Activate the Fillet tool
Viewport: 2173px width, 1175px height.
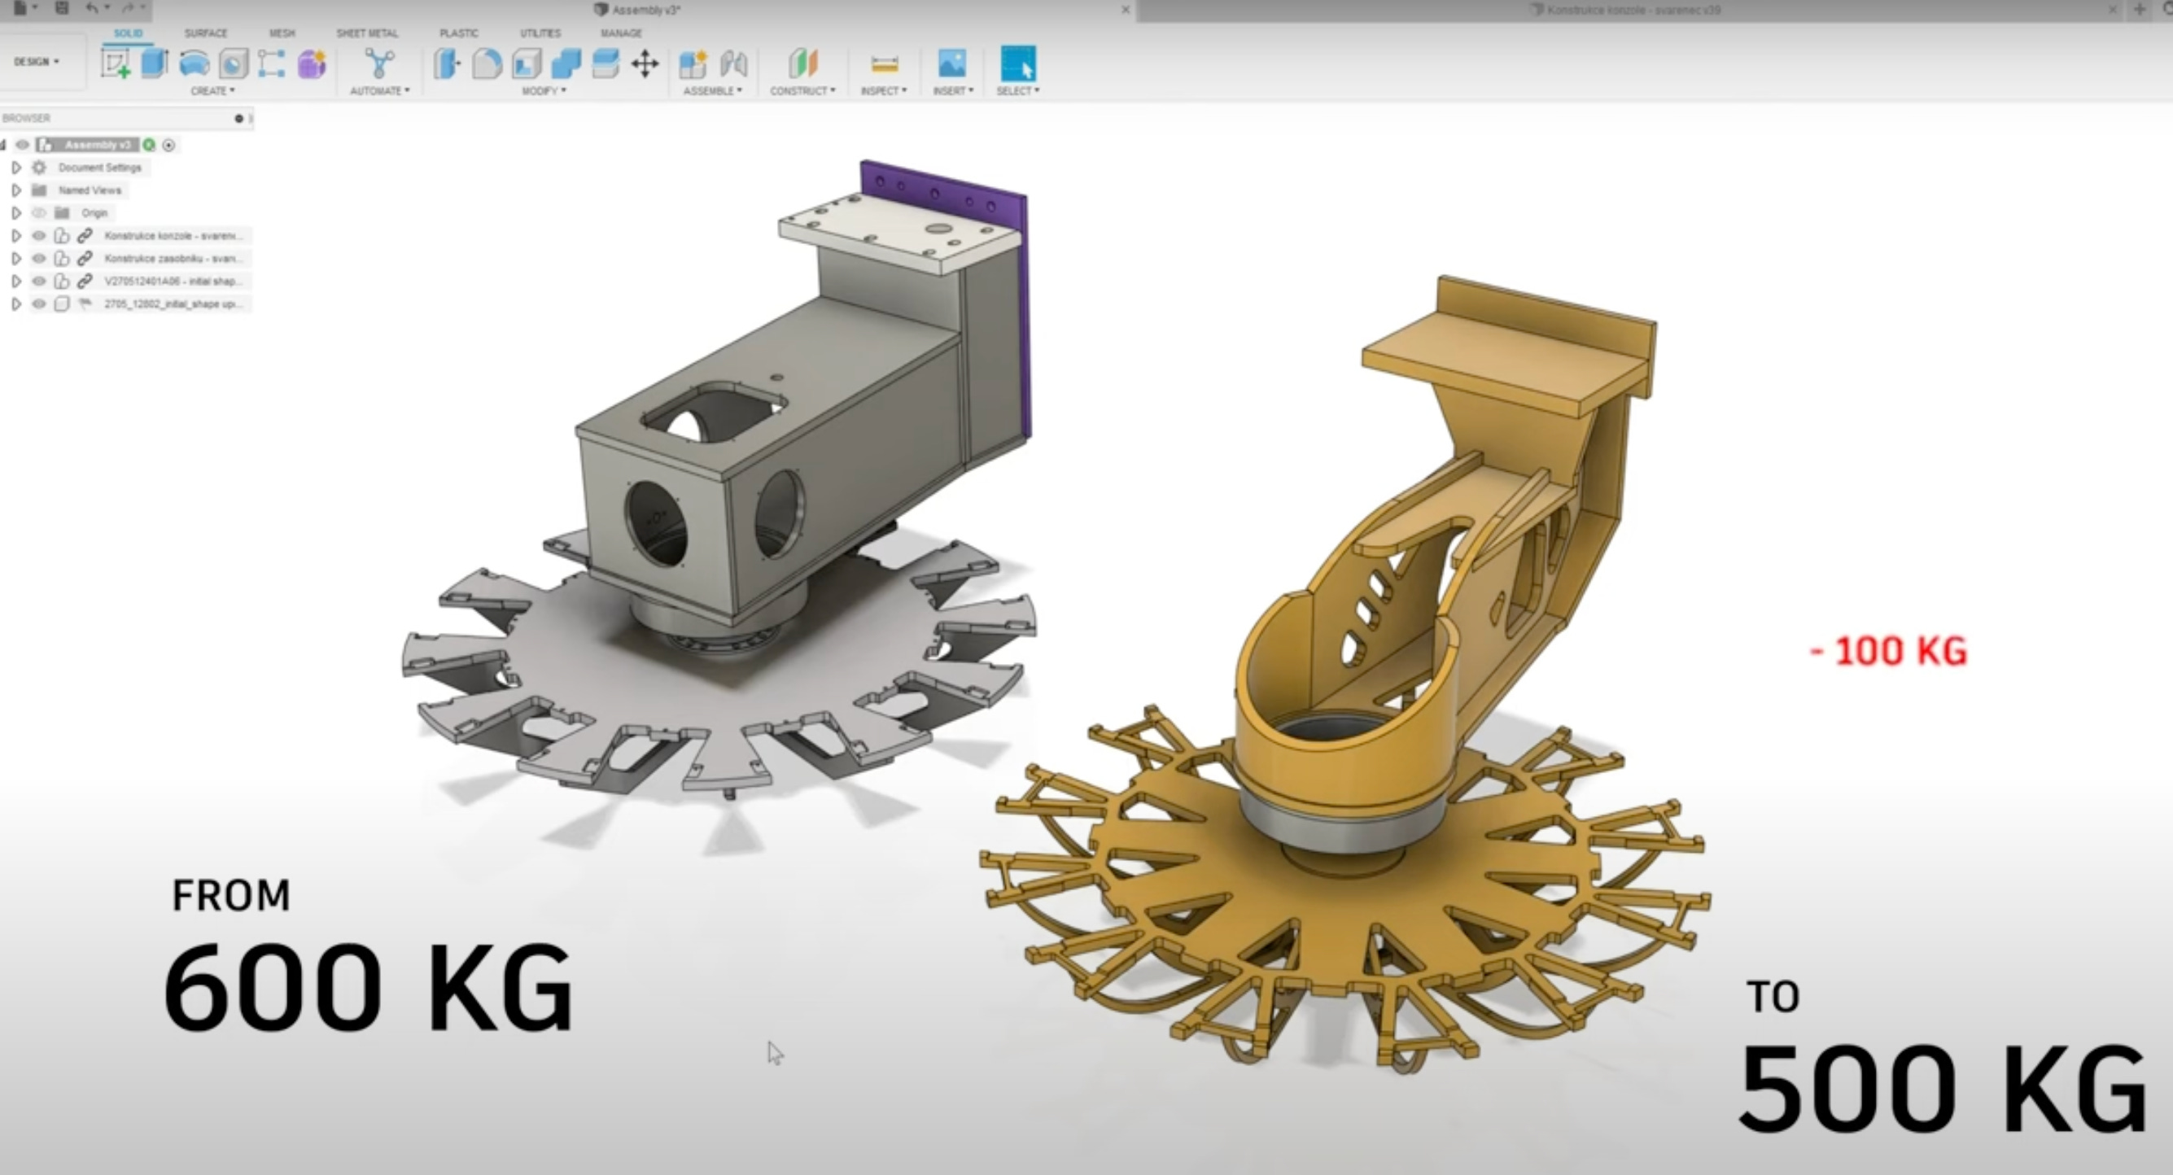(488, 65)
